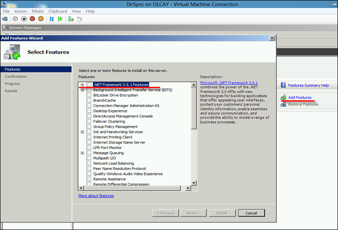Click the Next button
The width and height of the screenshot is (338, 230).
(x=193, y=213)
